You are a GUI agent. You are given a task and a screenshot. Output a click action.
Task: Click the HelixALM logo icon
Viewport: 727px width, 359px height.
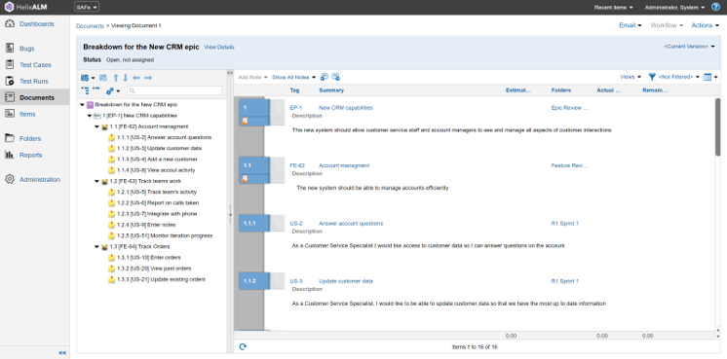(10, 7)
